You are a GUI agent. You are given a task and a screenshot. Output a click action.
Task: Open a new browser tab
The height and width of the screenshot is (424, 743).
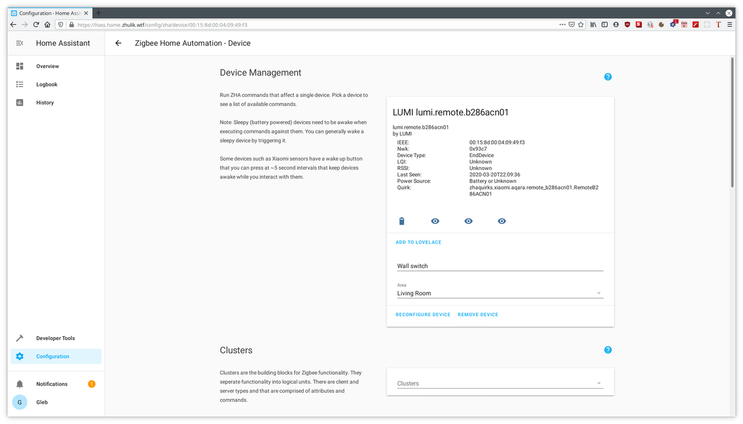(x=98, y=13)
